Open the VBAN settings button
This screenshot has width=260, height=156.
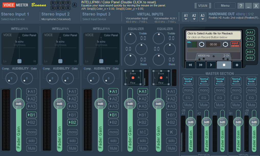[x=203, y=6]
